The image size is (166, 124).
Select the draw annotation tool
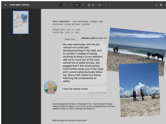click(x=100, y=5)
